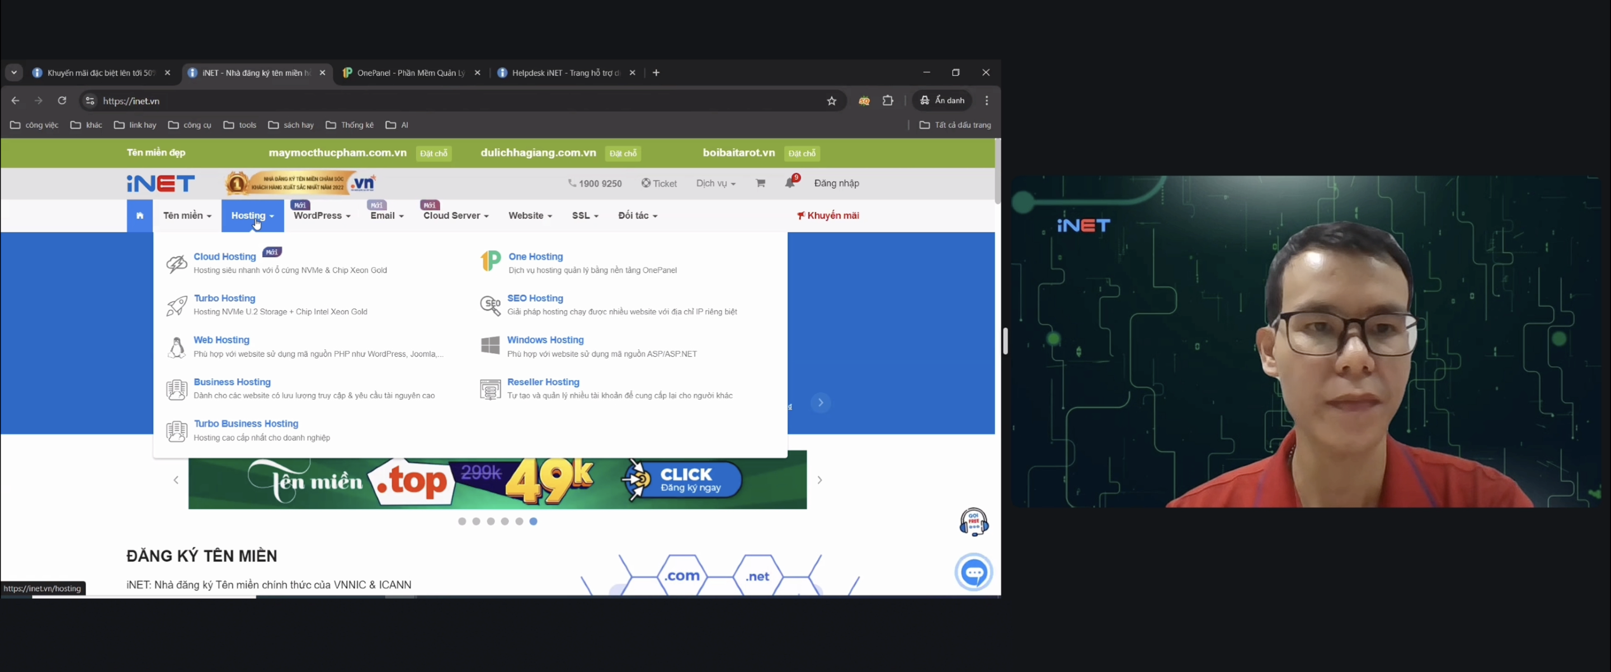The image size is (1611, 672).
Task: Open the công việc bookmarks folder
Action: point(34,125)
